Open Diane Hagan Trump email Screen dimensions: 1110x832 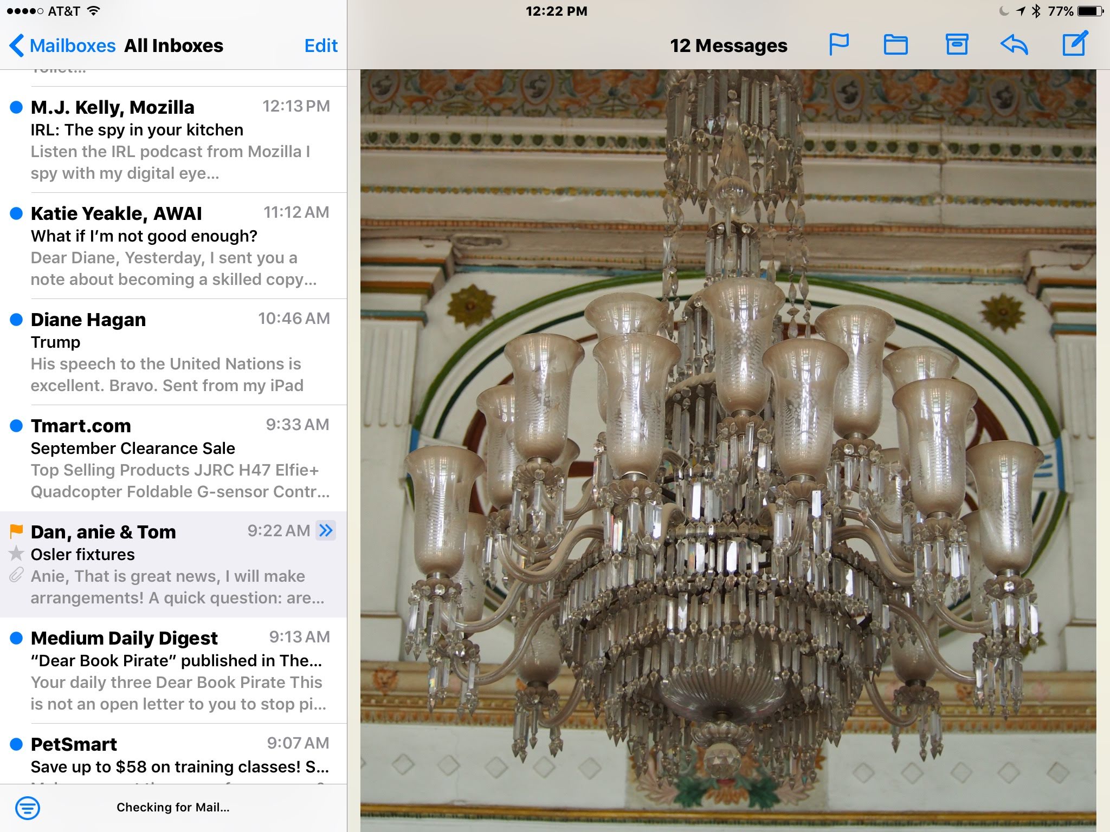point(173,352)
